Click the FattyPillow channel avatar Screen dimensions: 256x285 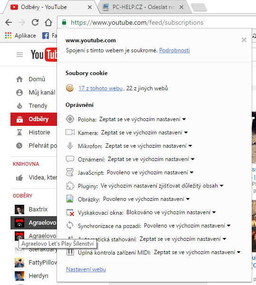[19, 263]
